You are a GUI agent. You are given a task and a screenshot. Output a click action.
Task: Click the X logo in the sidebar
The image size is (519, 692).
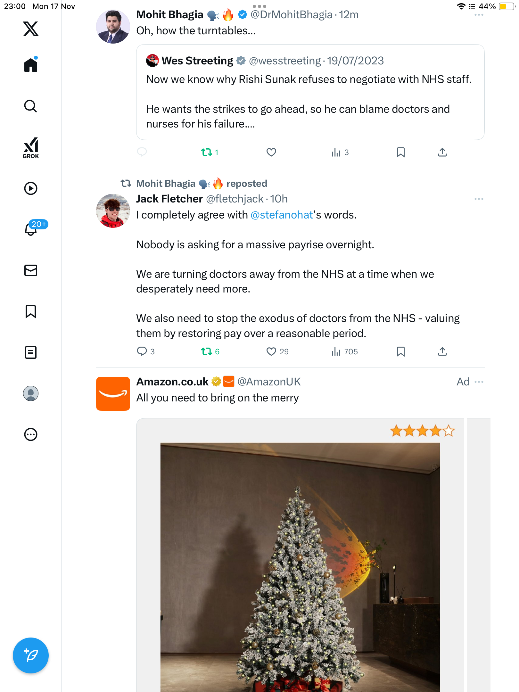pyautogui.click(x=31, y=29)
